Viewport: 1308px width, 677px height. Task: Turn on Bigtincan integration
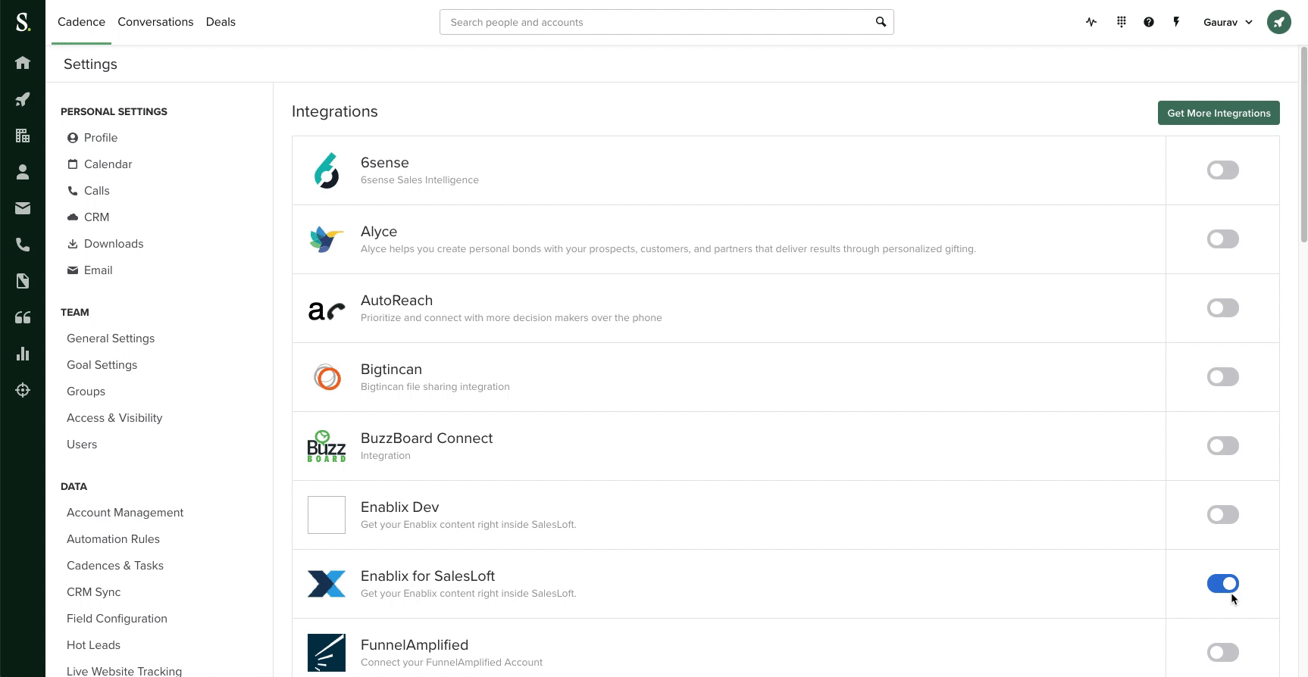click(x=1222, y=377)
